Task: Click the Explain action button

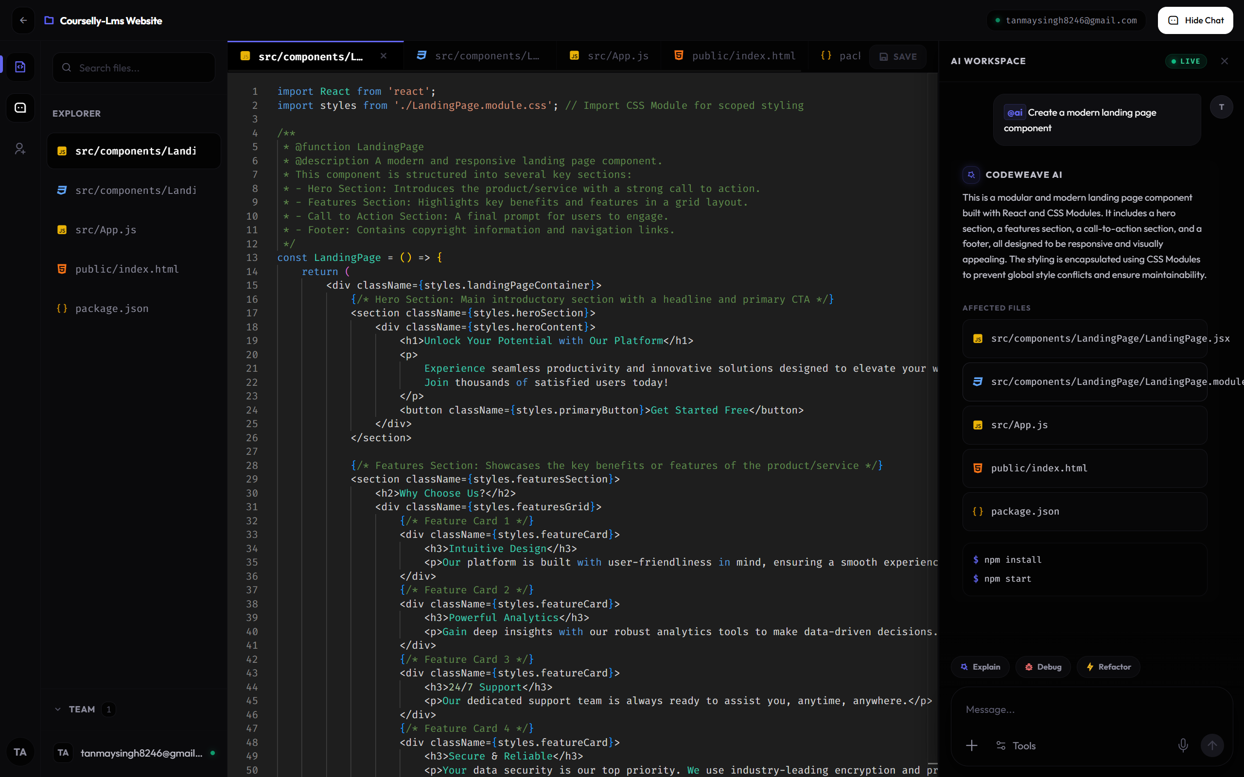Action: (981, 667)
